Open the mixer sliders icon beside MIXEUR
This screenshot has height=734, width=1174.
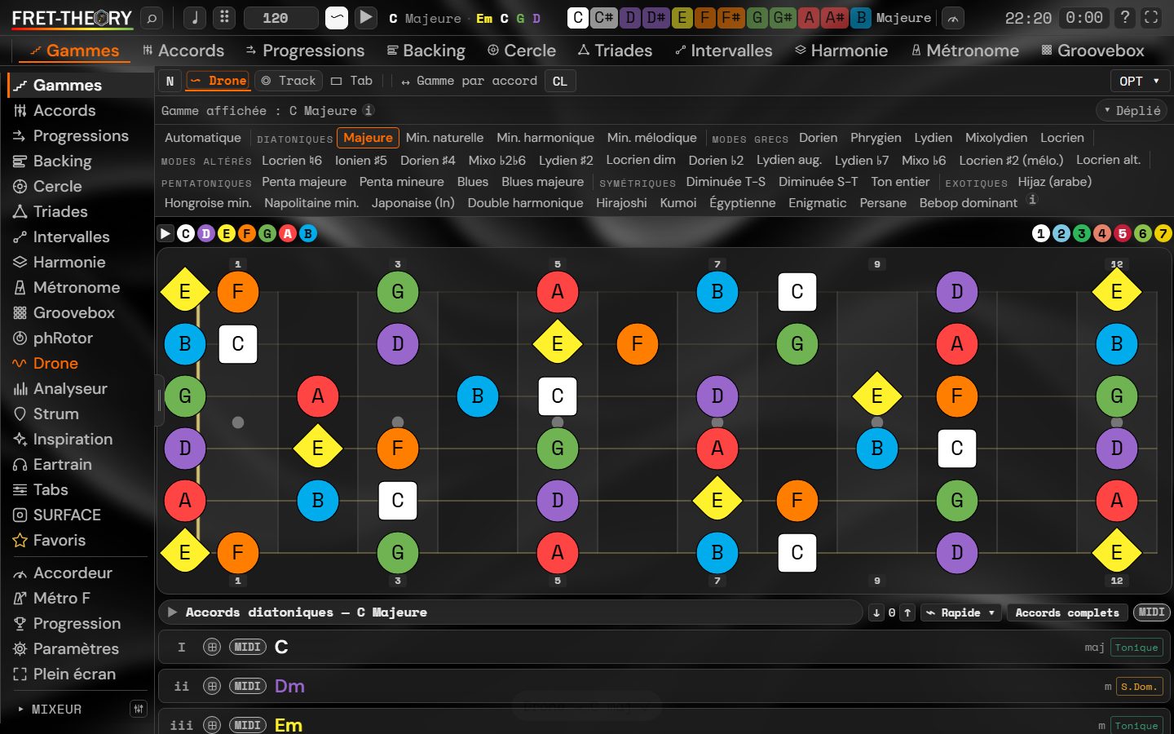[x=139, y=709]
